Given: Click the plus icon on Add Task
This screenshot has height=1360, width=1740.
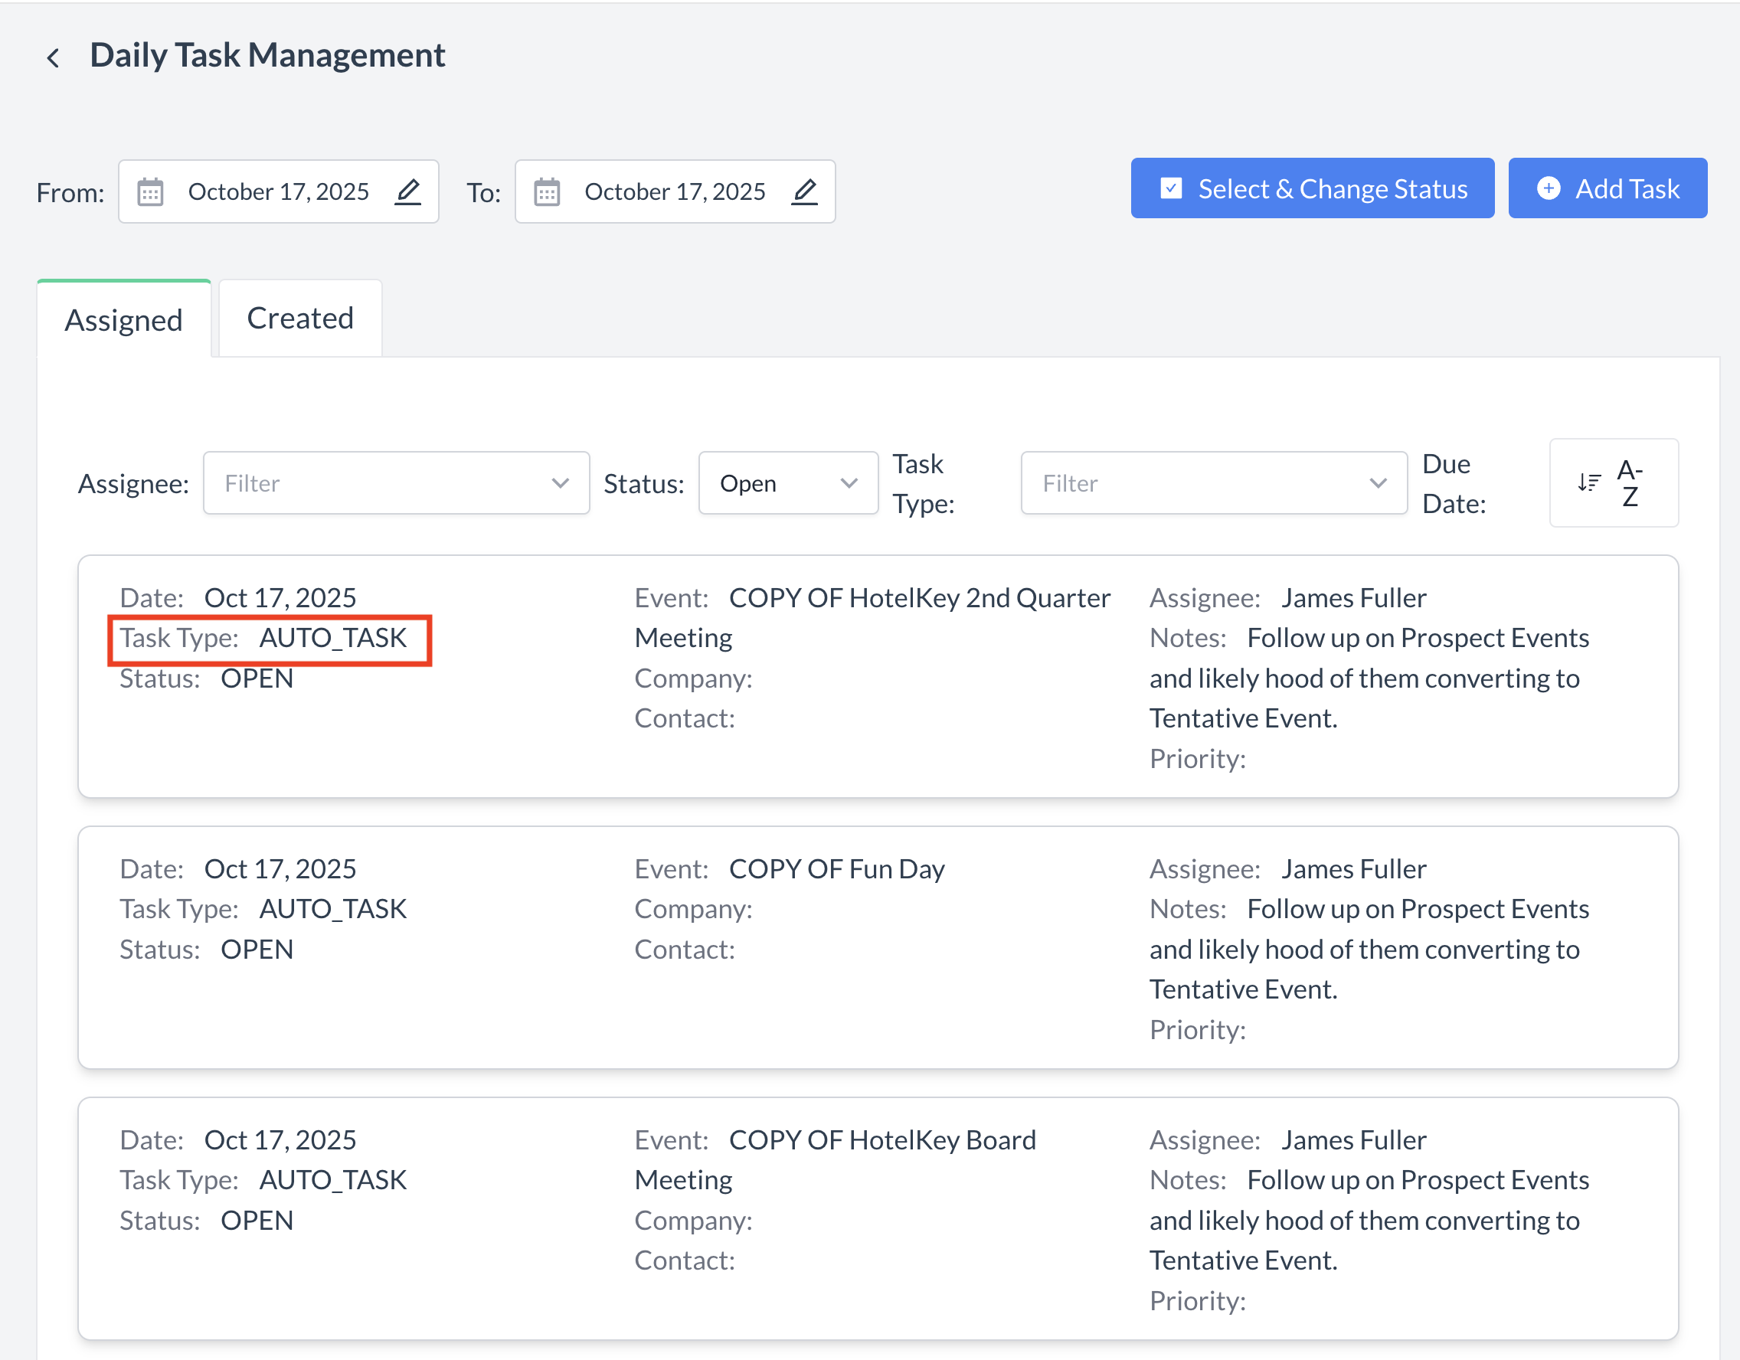Looking at the screenshot, I should pyautogui.click(x=1548, y=189).
